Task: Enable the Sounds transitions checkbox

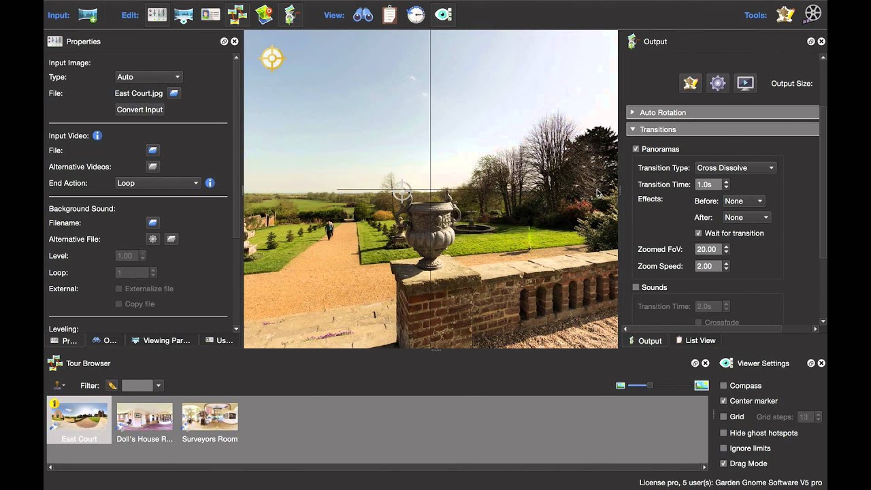Action: (636, 287)
